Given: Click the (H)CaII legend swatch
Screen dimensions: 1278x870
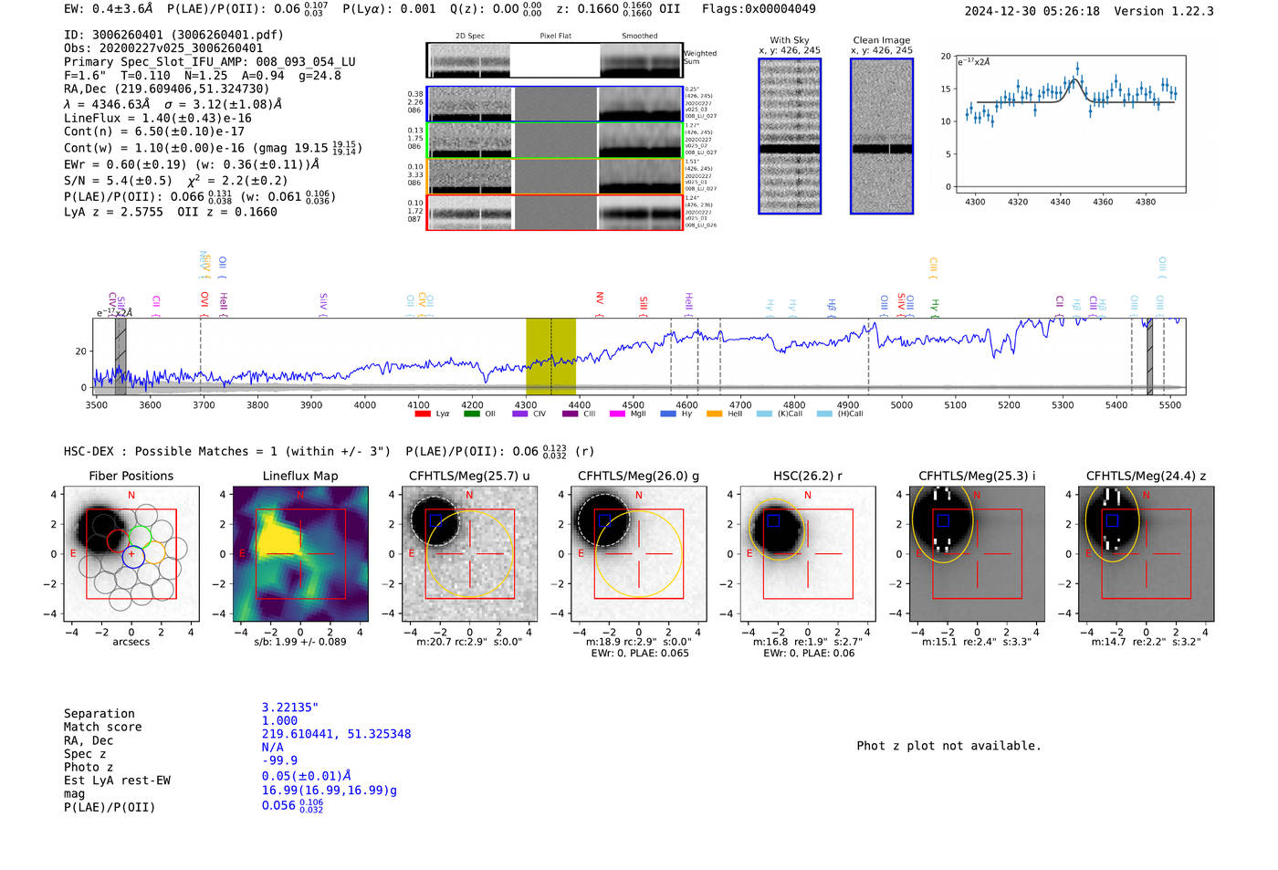Looking at the screenshot, I should tap(825, 414).
